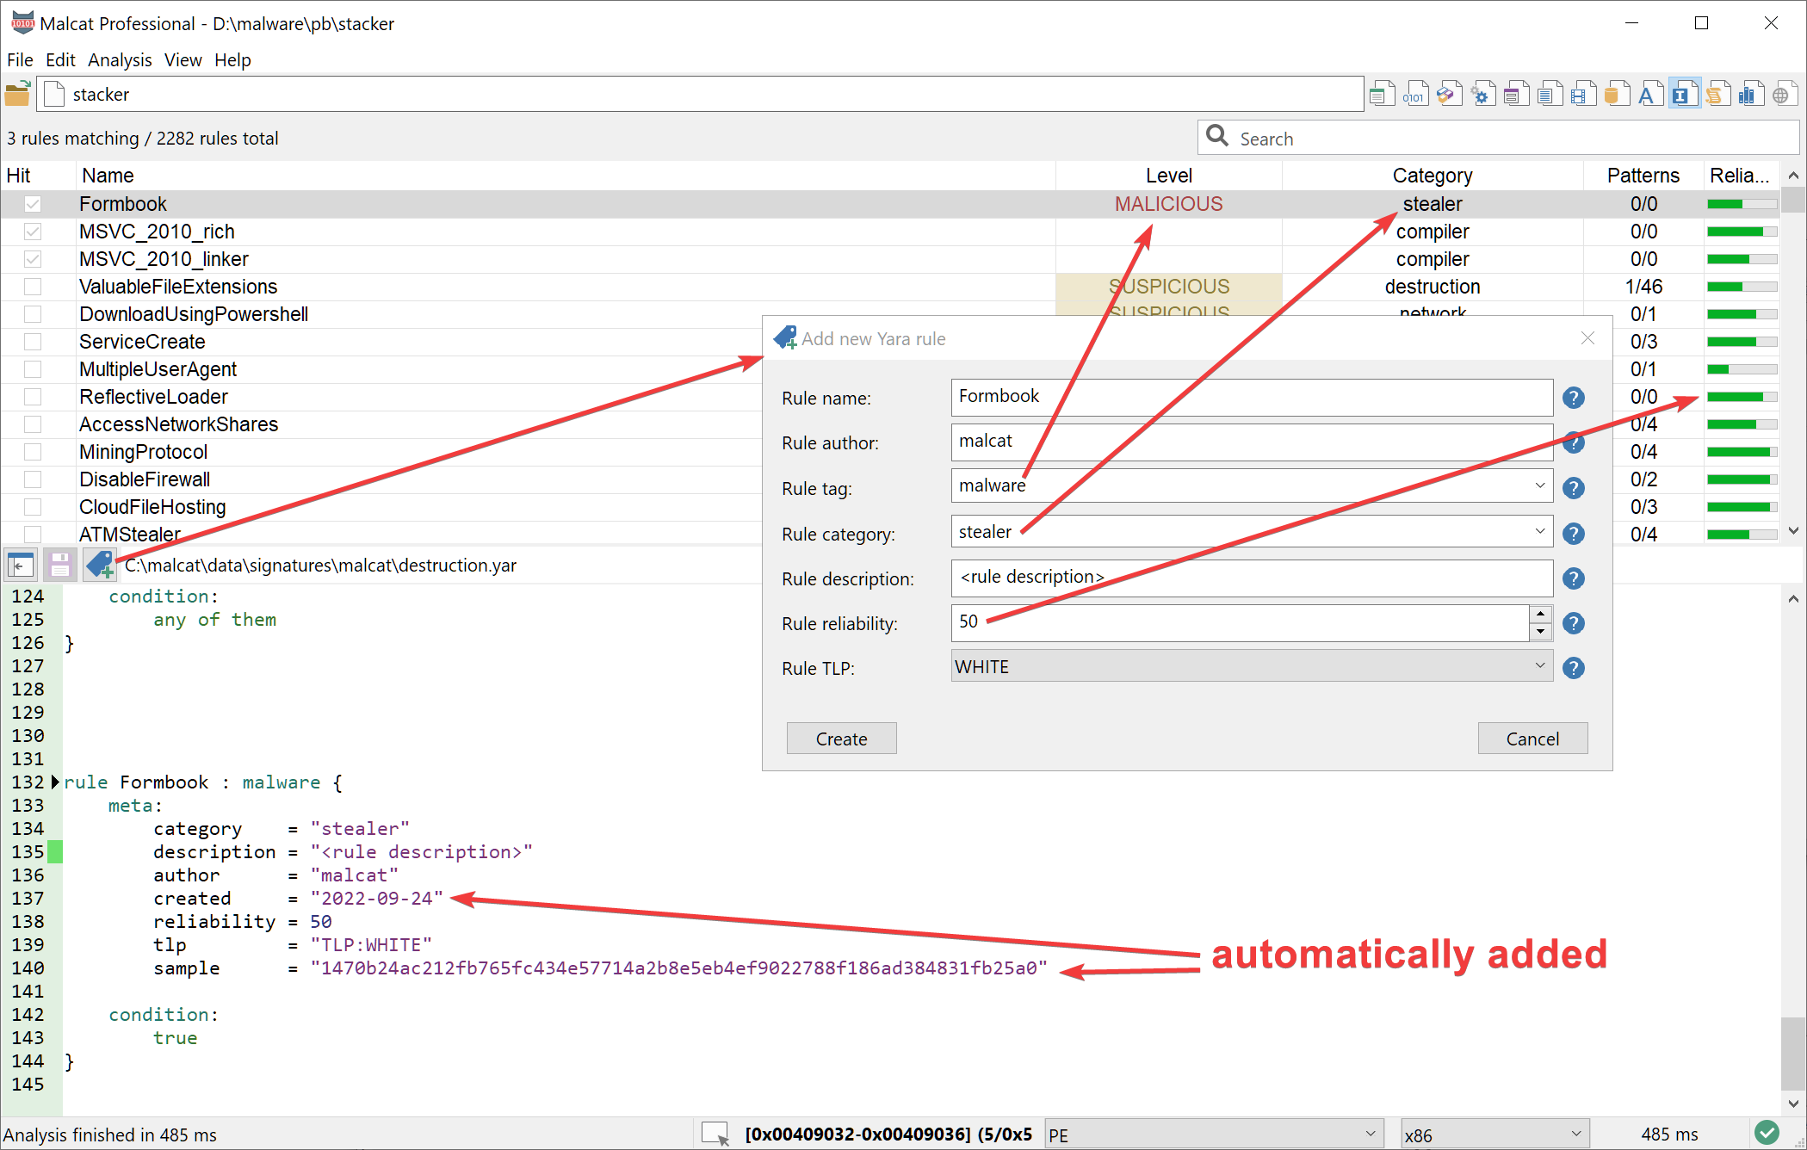
Task: Click the Rule name input field
Action: [1252, 397]
